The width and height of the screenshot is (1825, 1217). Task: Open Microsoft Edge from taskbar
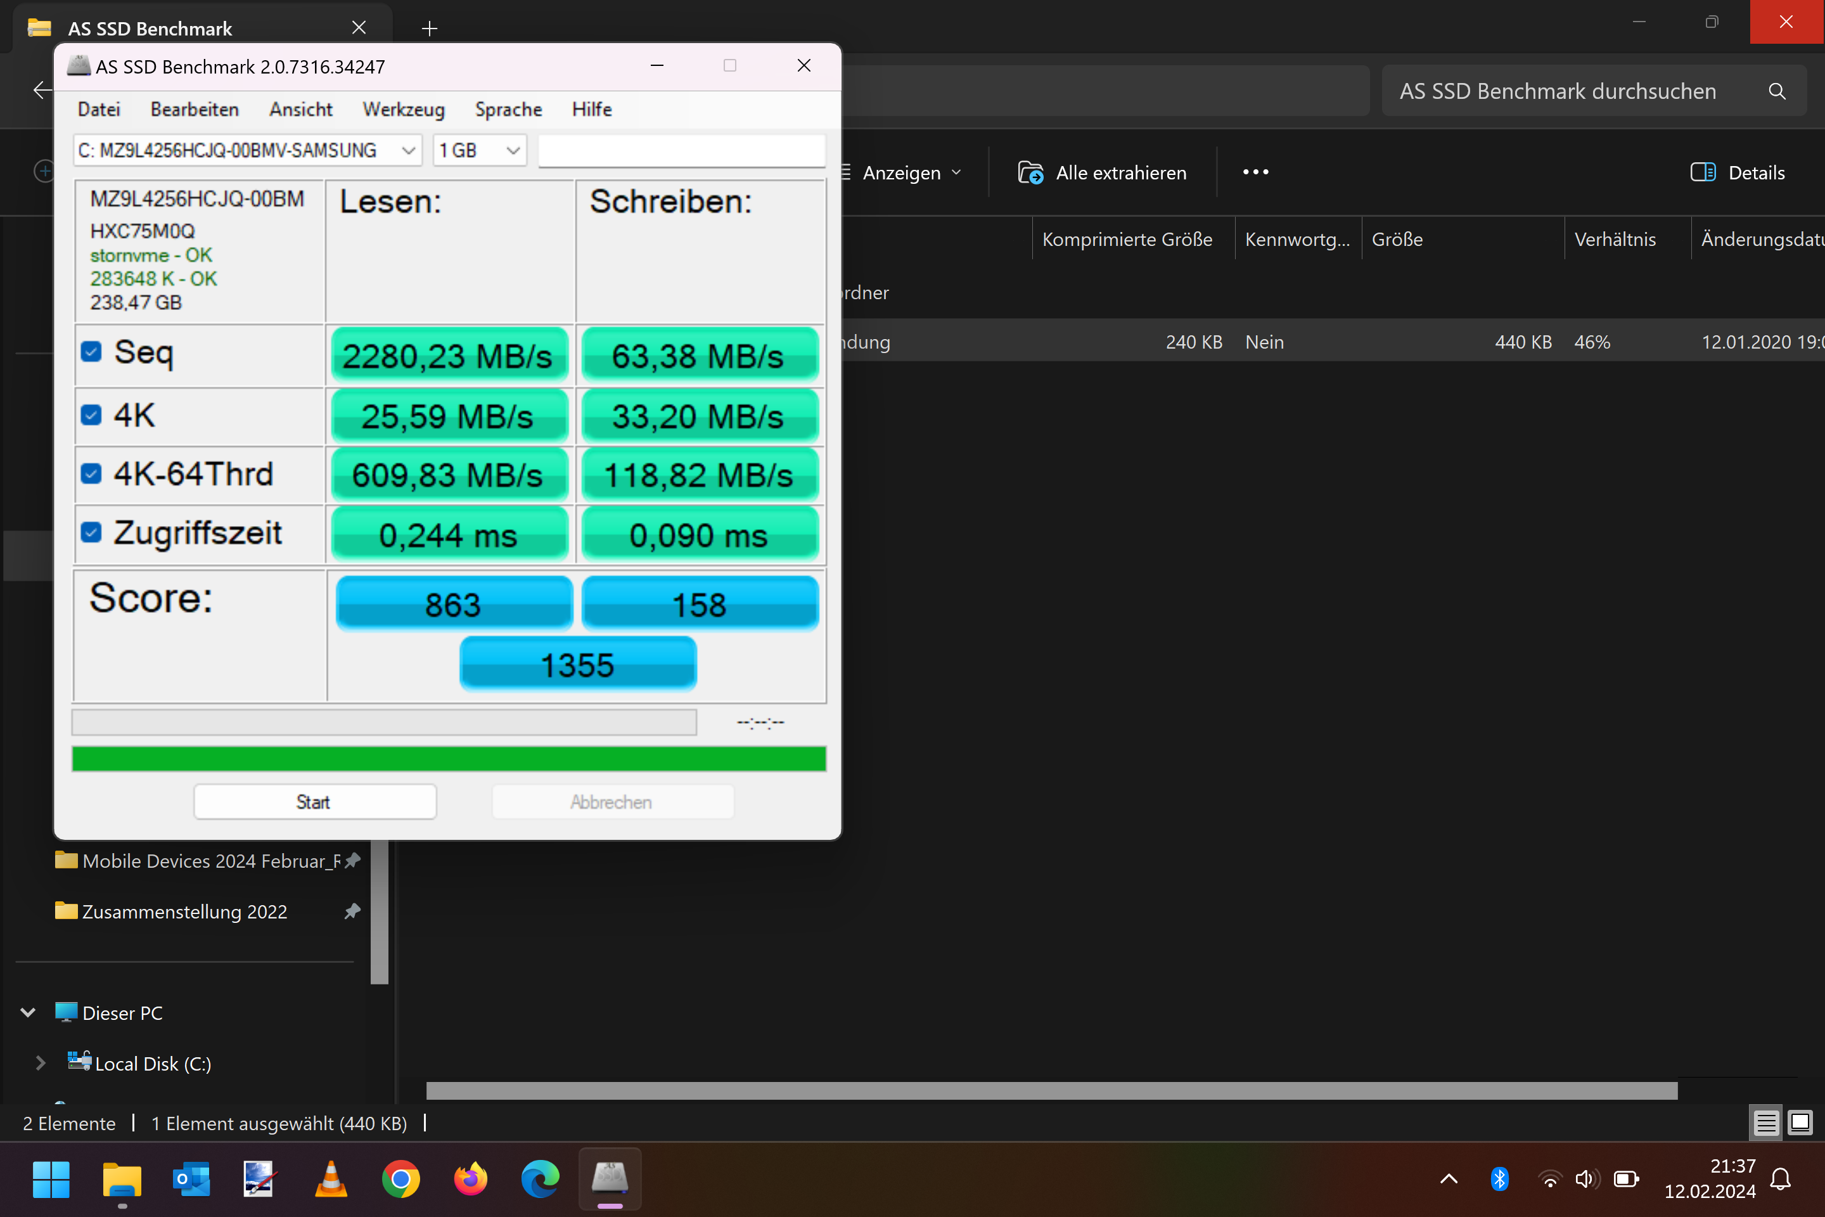click(x=540, y=1179)
